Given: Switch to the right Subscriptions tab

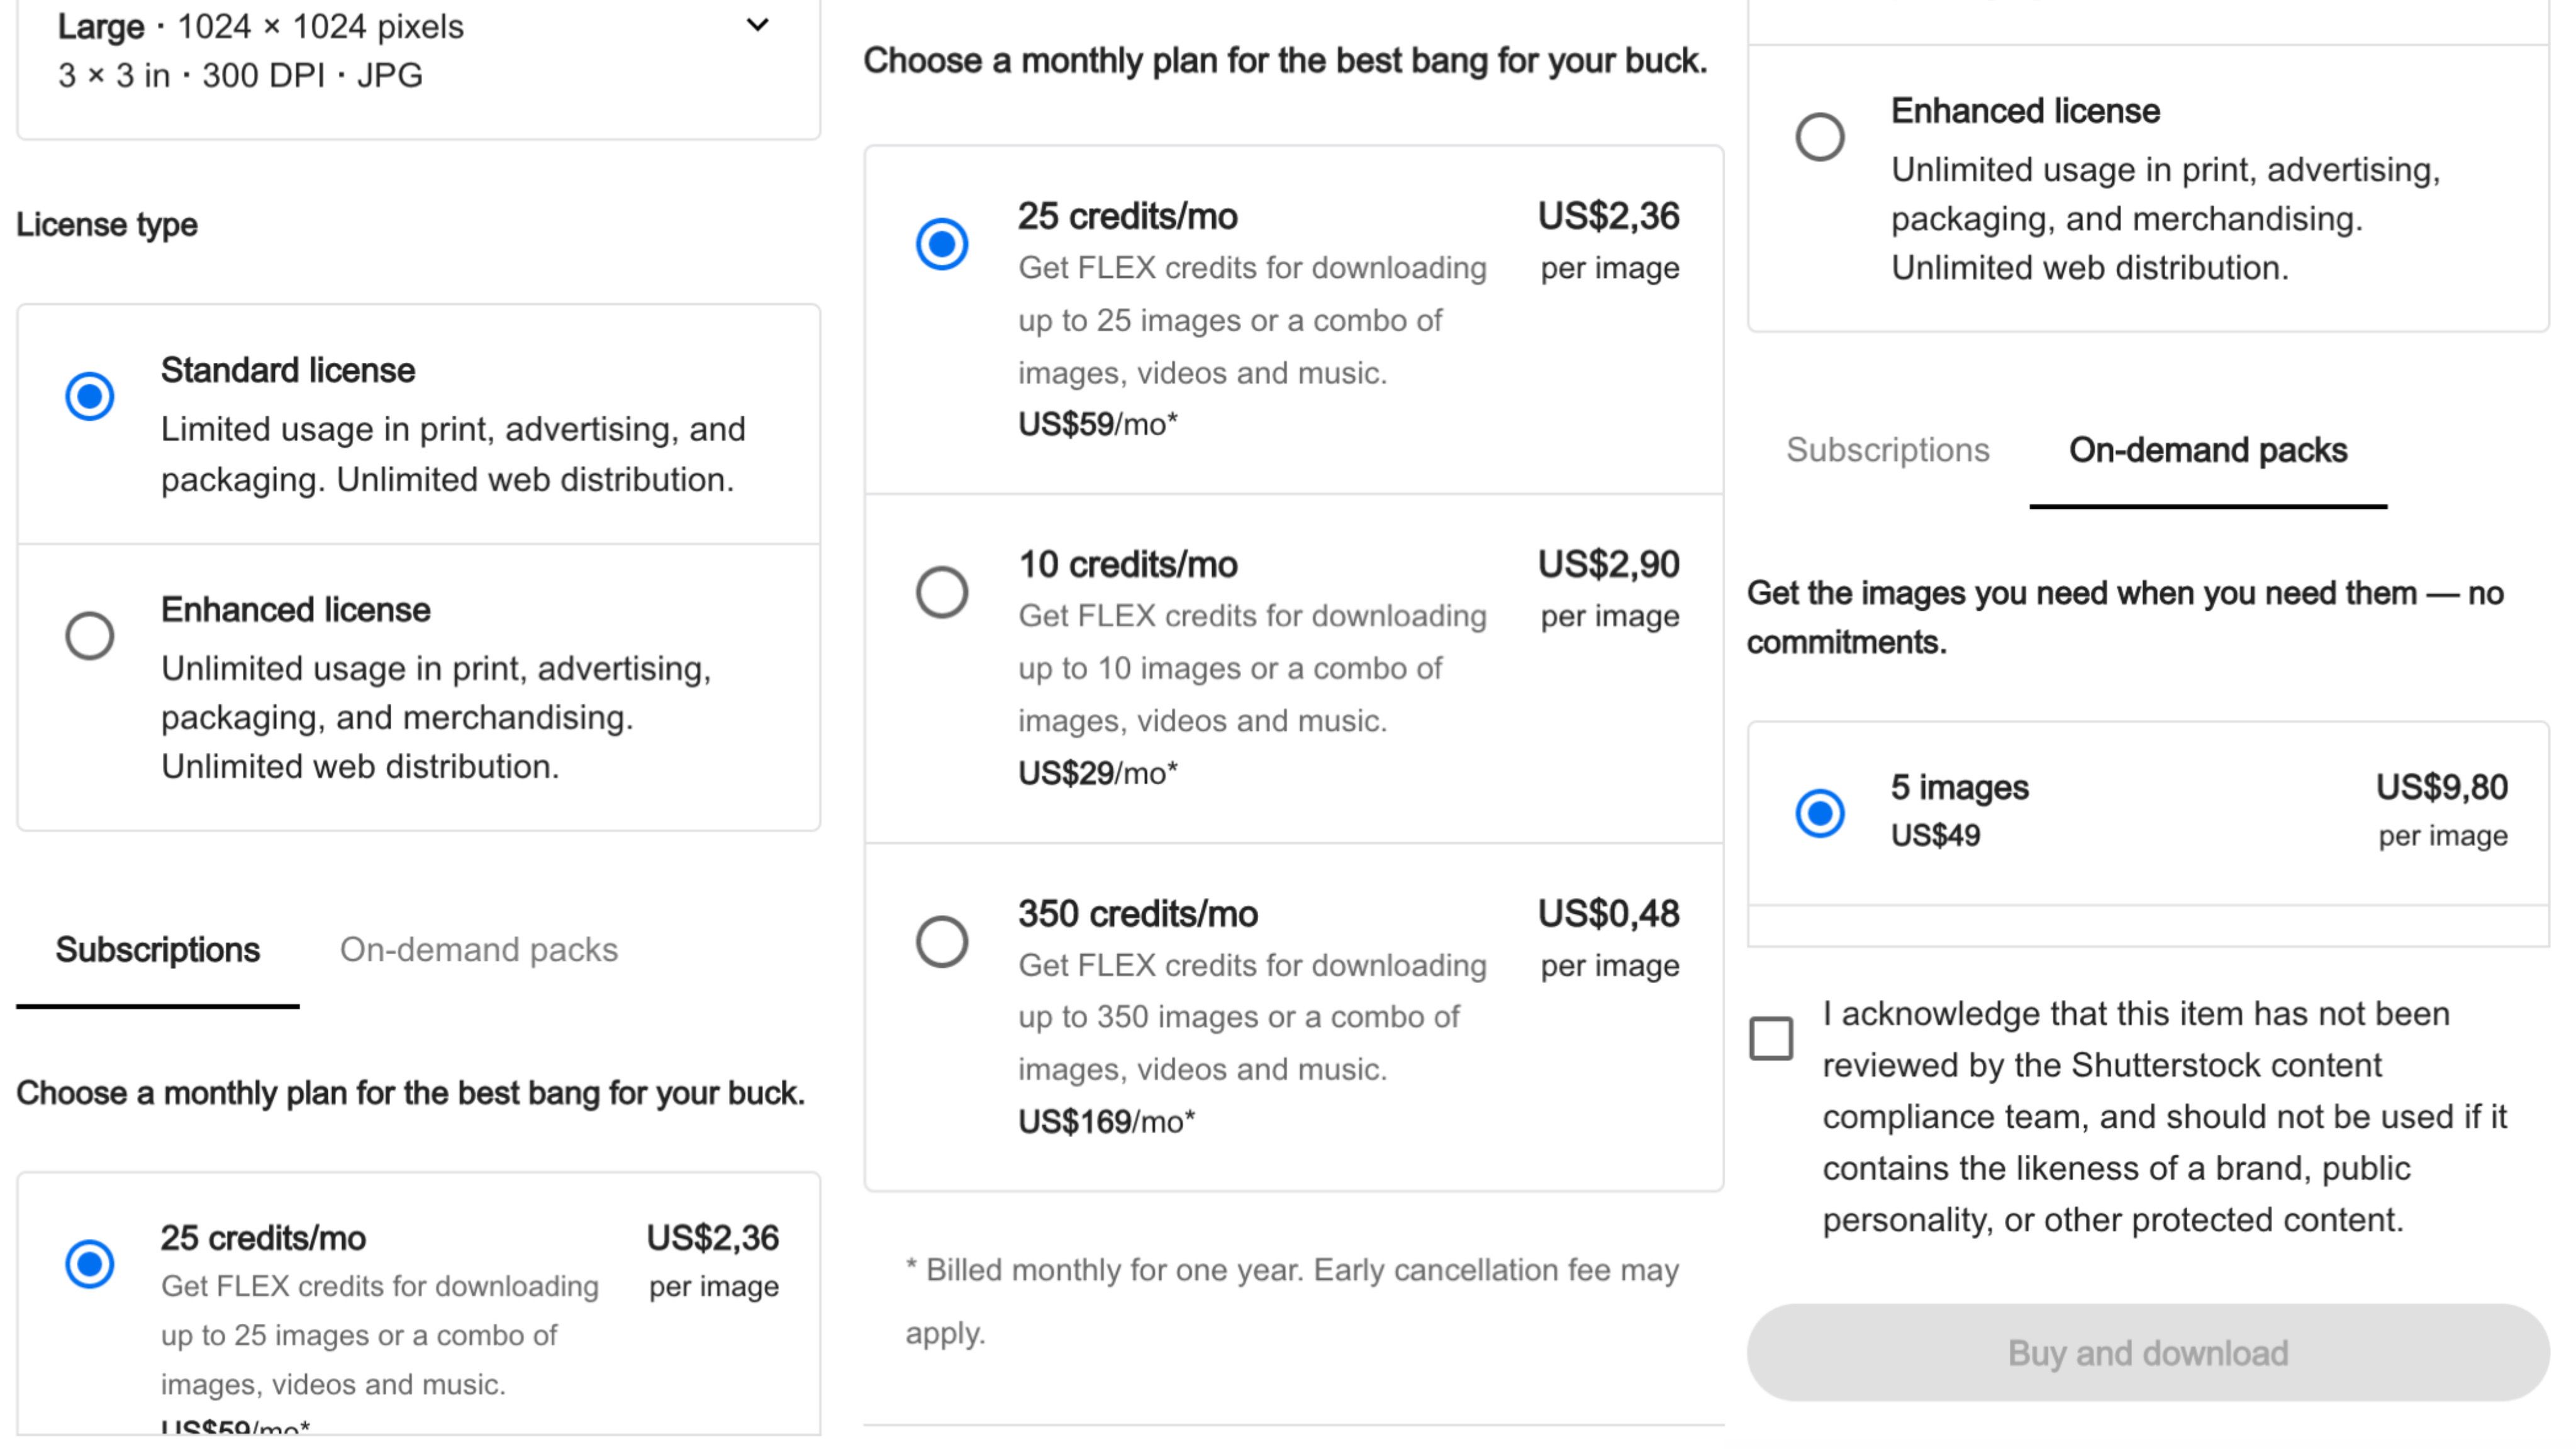Looking at the screenshot, I should tap(1888, 450).
